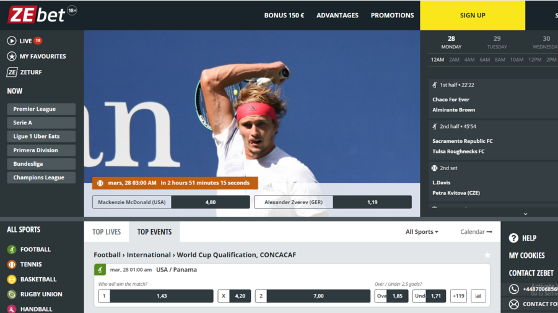Open the Promotions menu item
Viewport: 558px width, 313px height.
(x=392, y=15)
